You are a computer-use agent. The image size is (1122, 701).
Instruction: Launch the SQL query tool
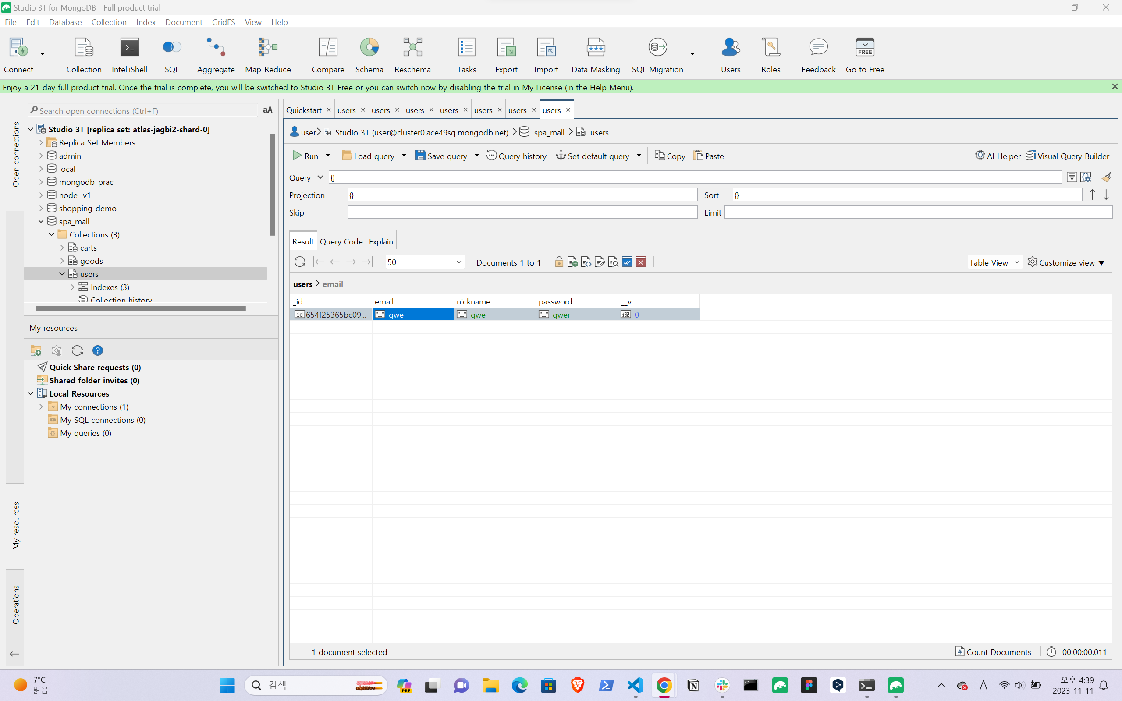pos(171,55)
